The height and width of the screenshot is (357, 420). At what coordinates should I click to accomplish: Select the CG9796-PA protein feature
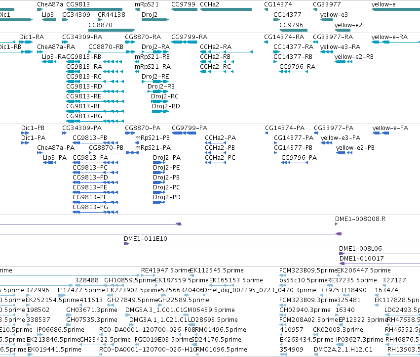294,163
